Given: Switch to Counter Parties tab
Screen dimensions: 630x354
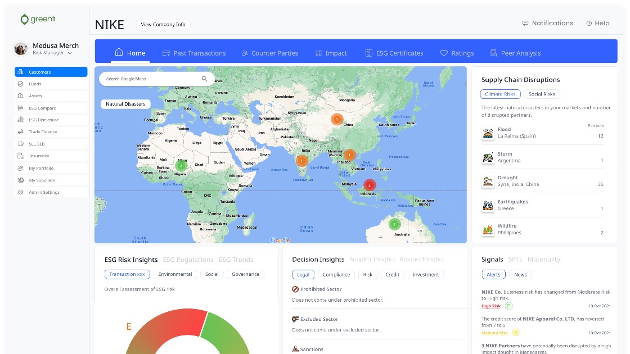Looking at the screenshot, I should point(270,53).
